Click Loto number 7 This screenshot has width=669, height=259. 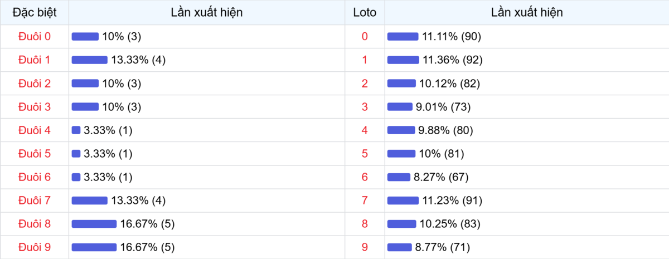[365, 201]
